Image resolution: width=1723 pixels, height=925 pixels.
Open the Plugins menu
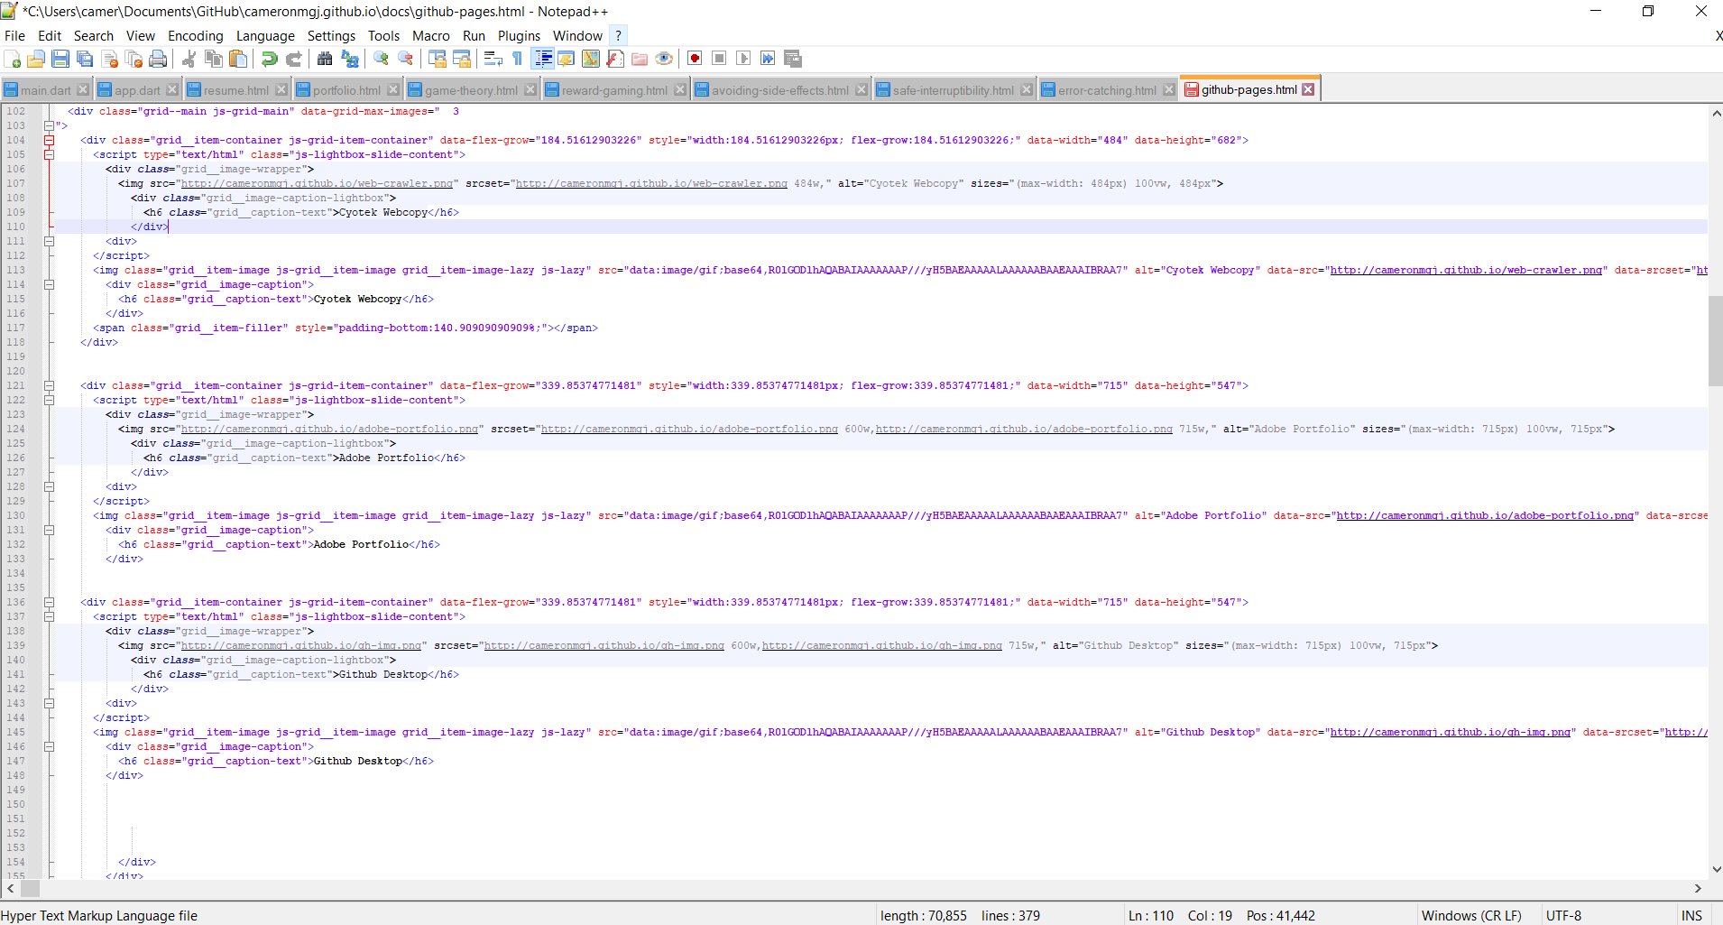click(x=519, y=36)
